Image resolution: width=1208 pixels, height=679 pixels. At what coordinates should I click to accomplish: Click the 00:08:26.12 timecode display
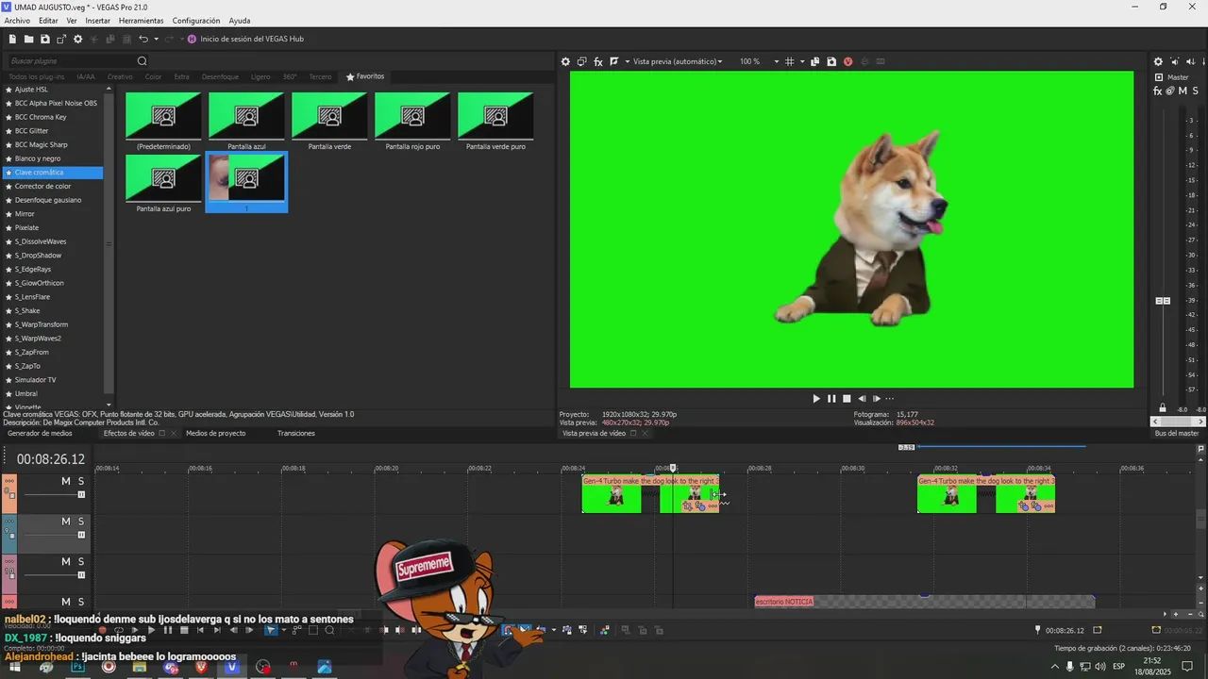tap(51, 459)
